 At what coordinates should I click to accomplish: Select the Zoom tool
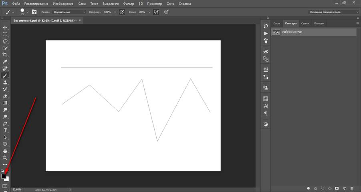coord(5,158)
